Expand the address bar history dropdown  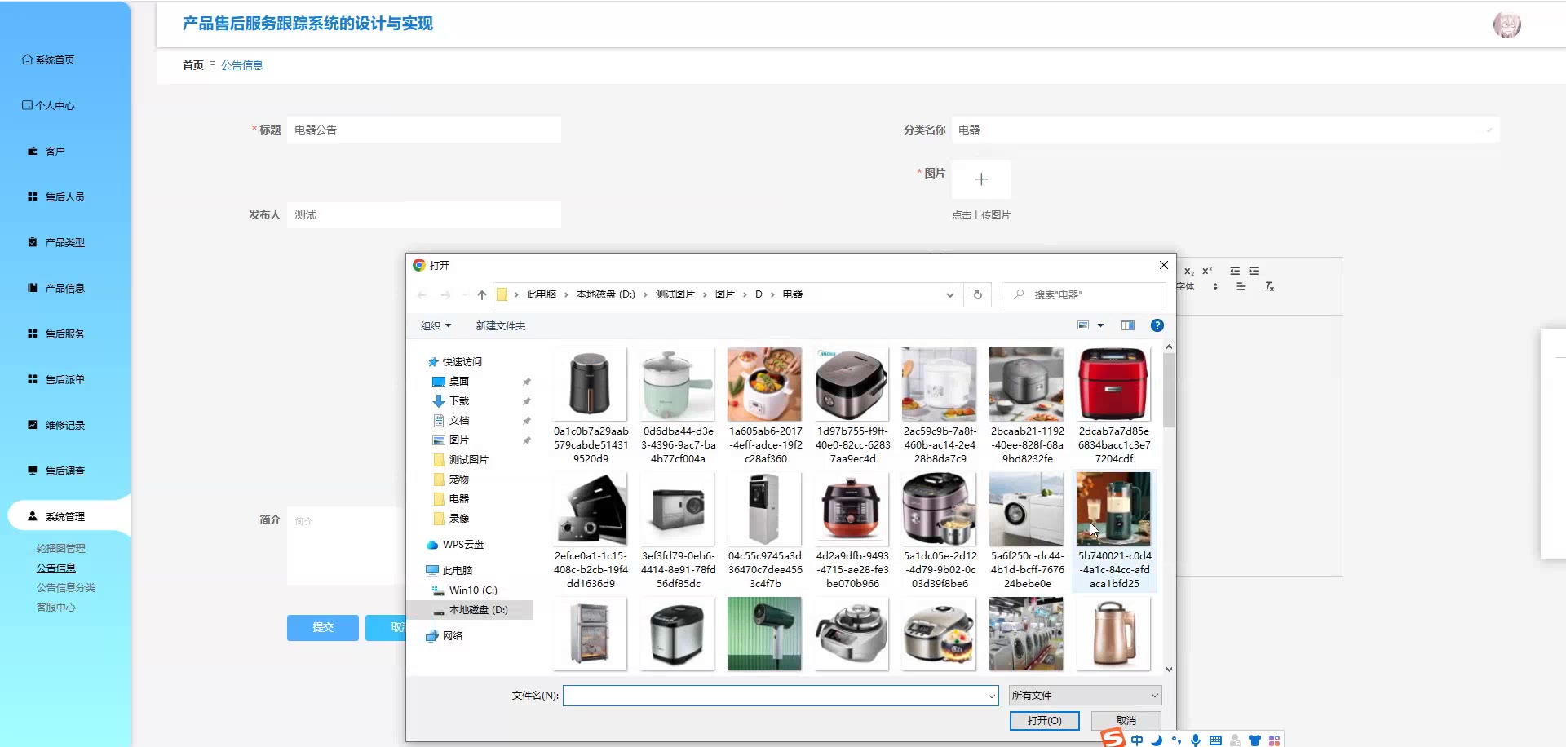point(949,295)
